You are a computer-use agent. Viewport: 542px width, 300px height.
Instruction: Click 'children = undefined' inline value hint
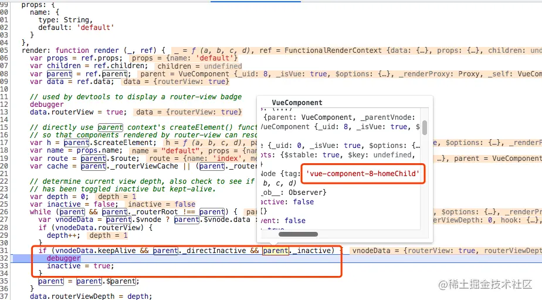(x=199, y=66)
